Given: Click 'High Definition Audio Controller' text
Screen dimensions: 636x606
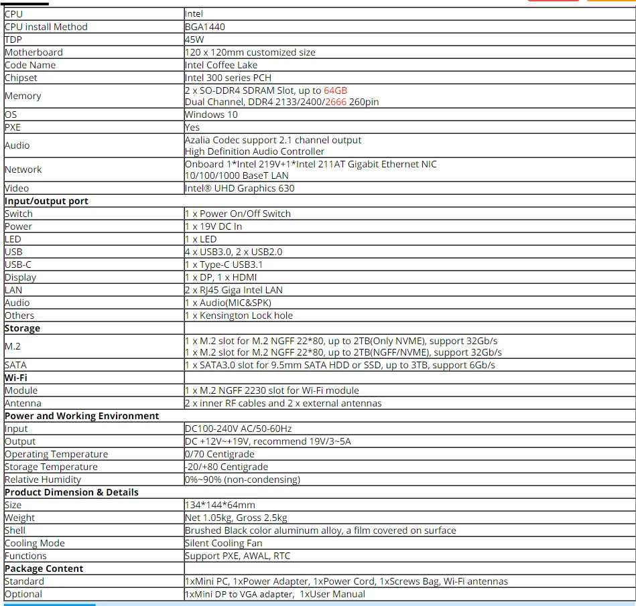Looking at the screenshot, I should click(x=255, y=151).
